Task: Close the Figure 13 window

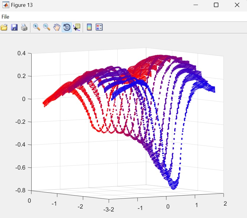Action: click(237, 5)
